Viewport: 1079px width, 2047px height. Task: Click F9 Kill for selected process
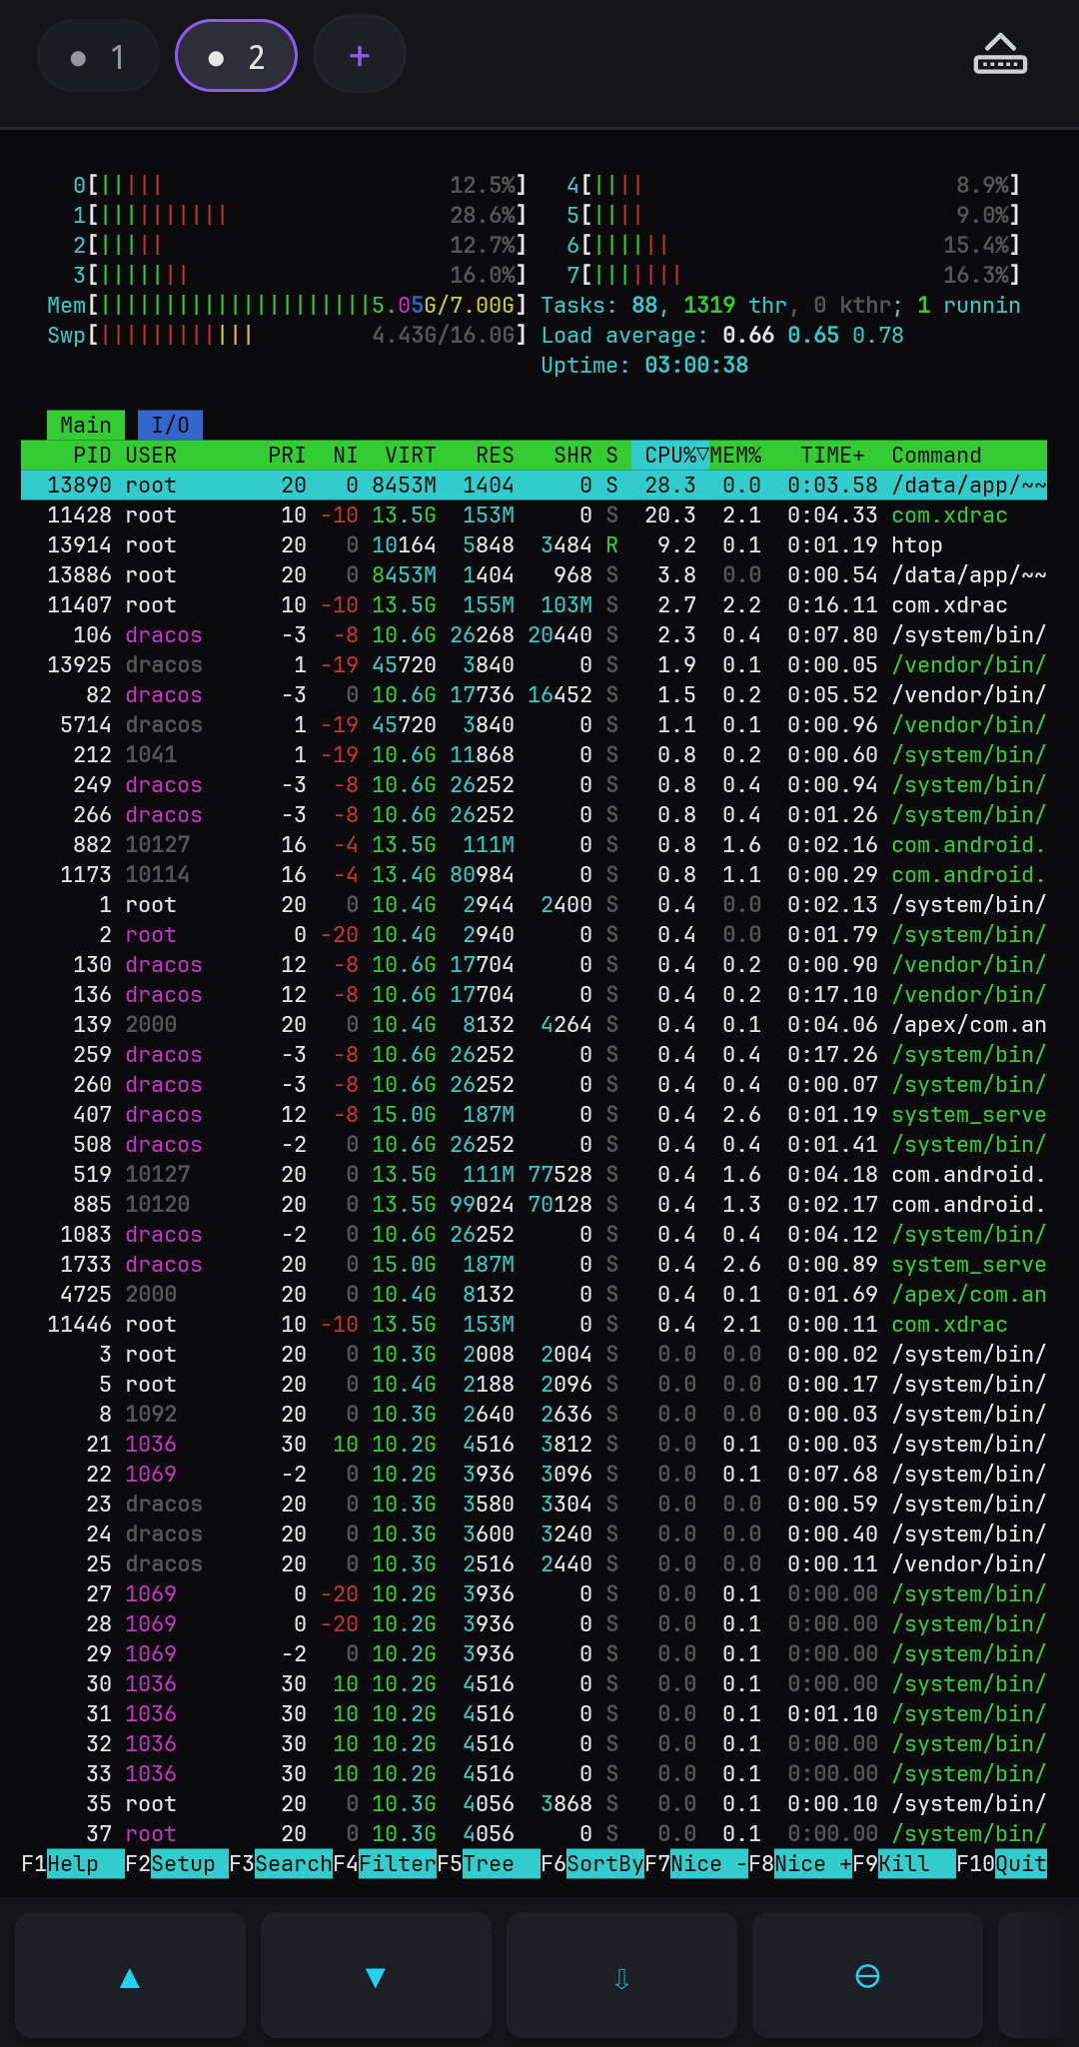click(x=904, y=1863)
